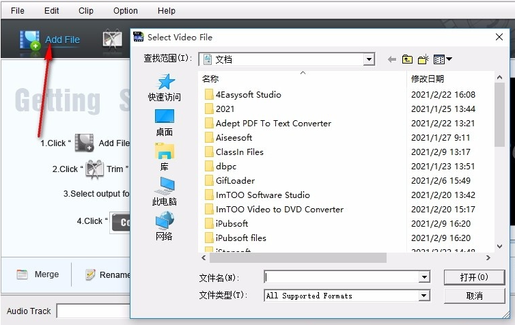The width and height of the screenshot is (515, 325).
Task: Sort by 名称 column header
Action: [x=210, y=79]
